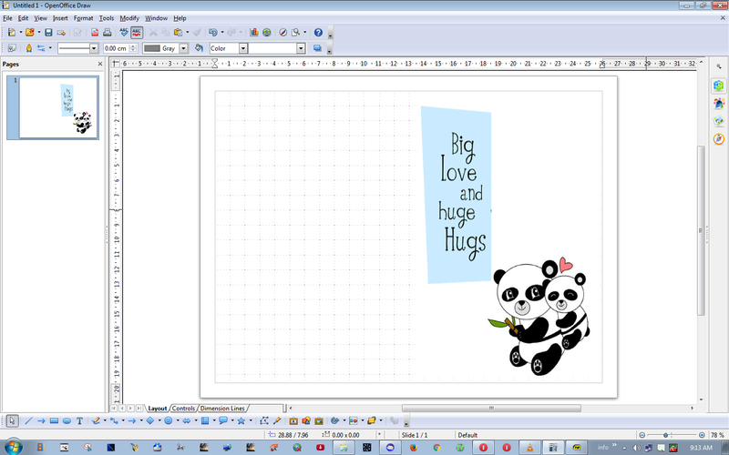Expand the flowchart shapes dropdown
This screenshot has height=455, width=729.
pos(214,420)
